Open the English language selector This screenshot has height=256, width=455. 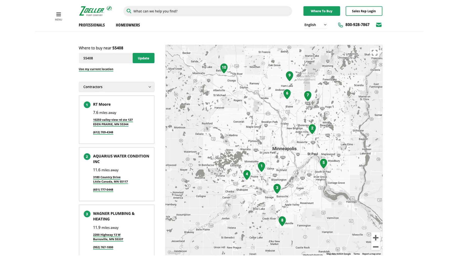[x=315, y=25]
